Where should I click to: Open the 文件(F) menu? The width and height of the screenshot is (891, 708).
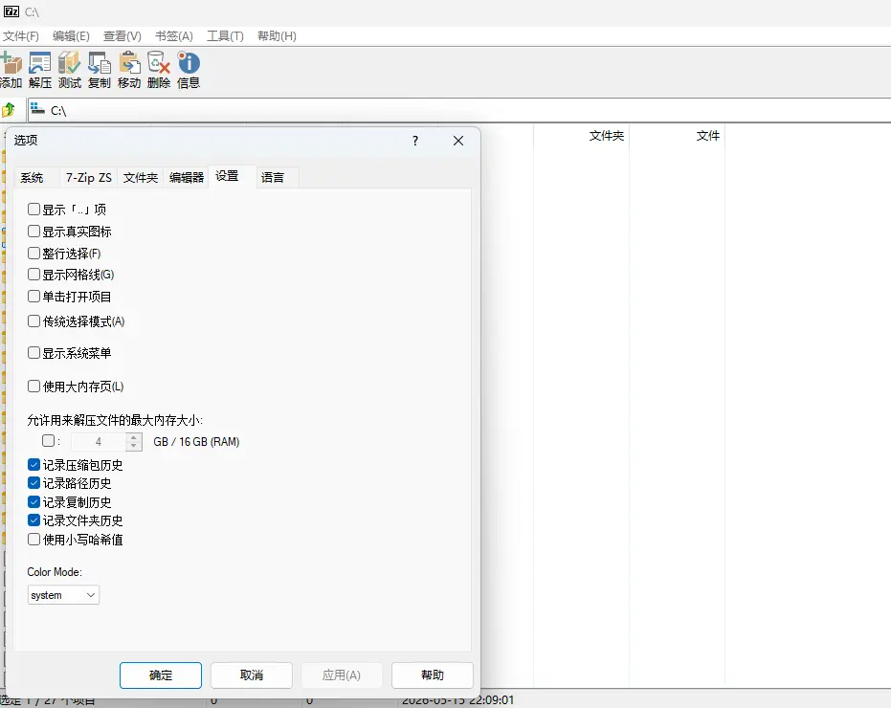[x=21, y=36]
